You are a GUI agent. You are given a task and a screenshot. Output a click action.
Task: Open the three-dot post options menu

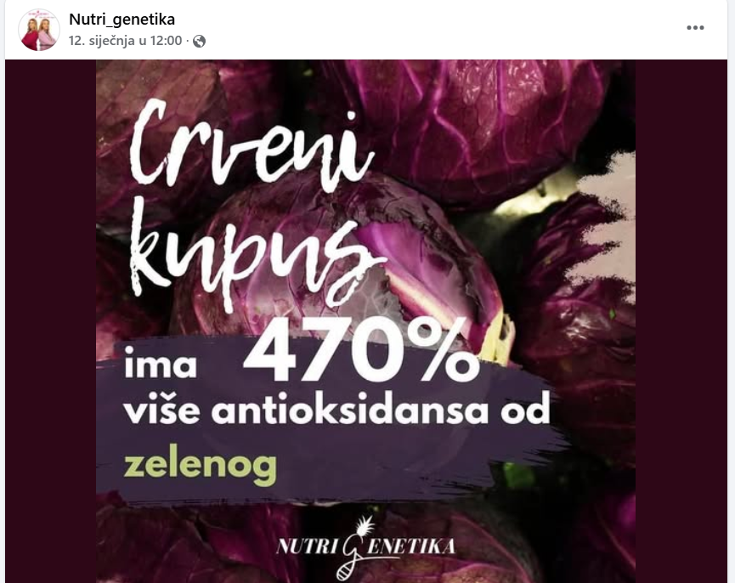tap(695, 28)
